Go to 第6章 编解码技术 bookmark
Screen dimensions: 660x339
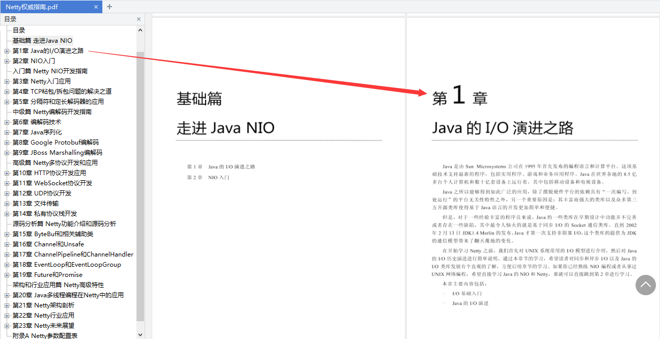[37, 122]
